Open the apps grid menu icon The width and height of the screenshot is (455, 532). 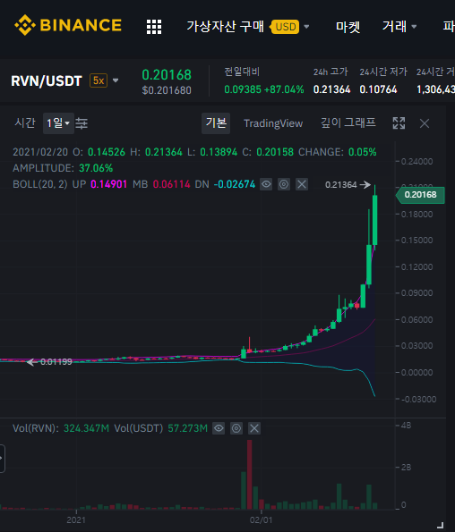(154, 27)
